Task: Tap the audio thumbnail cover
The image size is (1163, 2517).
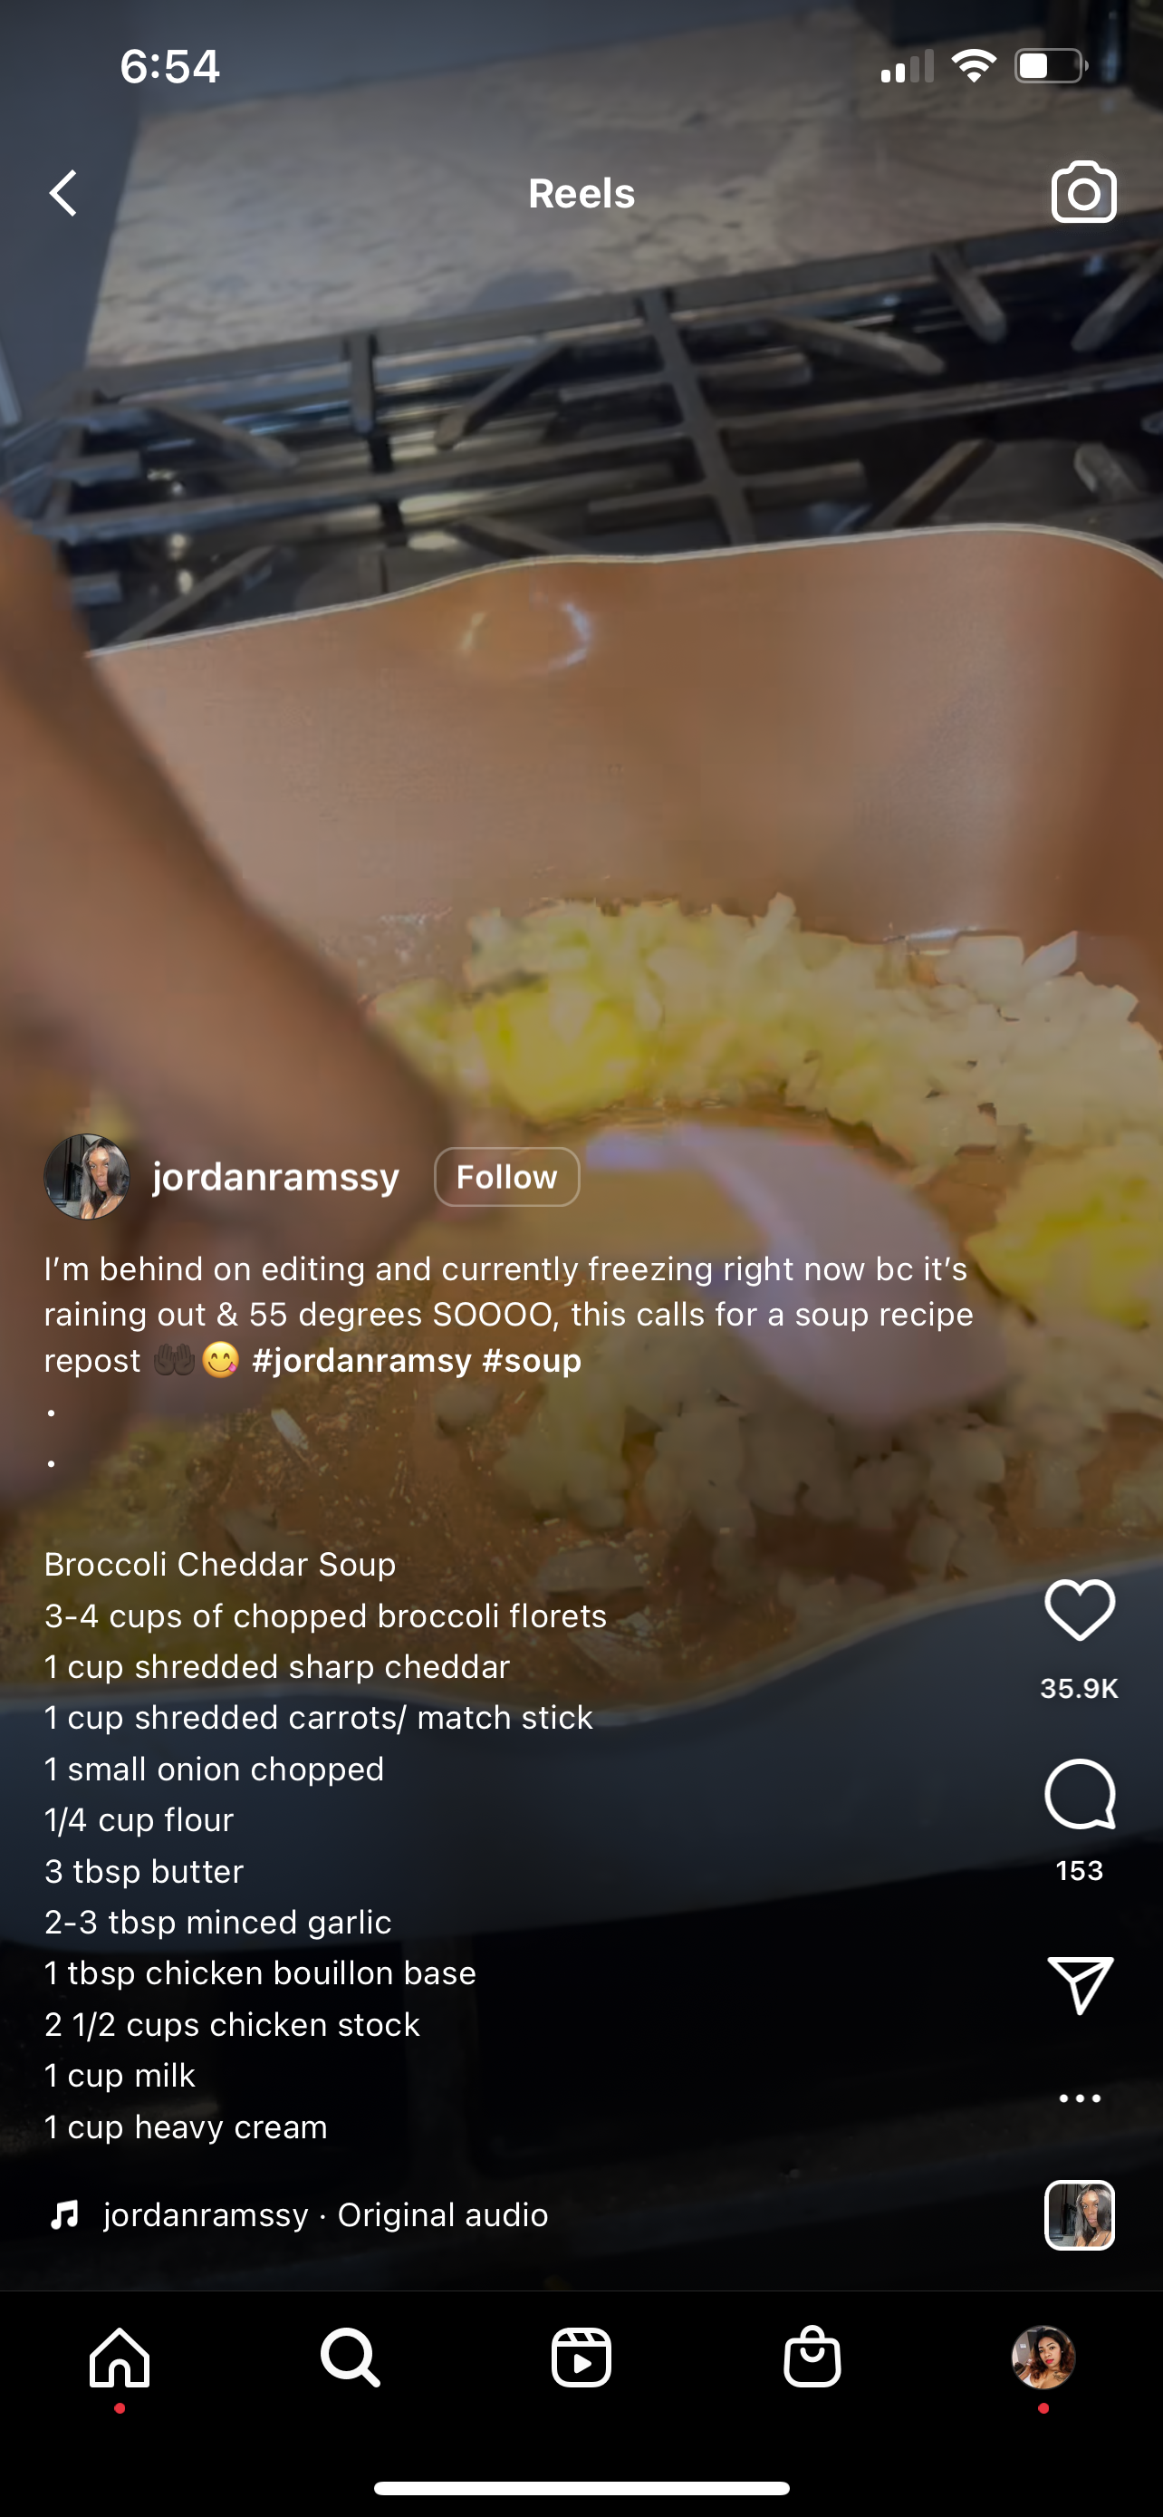Action: coord(1079,2215)
